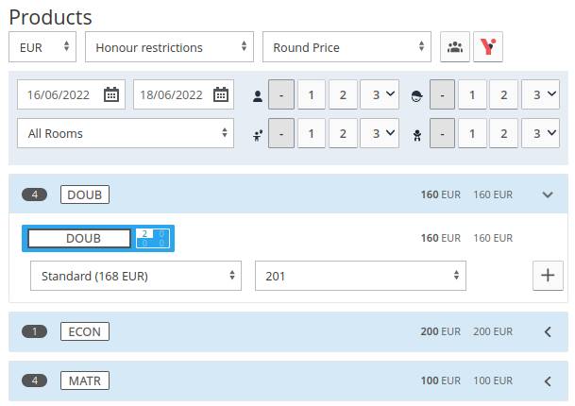Click the count badge beside MATR
Screen dimensions: 575x406
click(34, 381)
